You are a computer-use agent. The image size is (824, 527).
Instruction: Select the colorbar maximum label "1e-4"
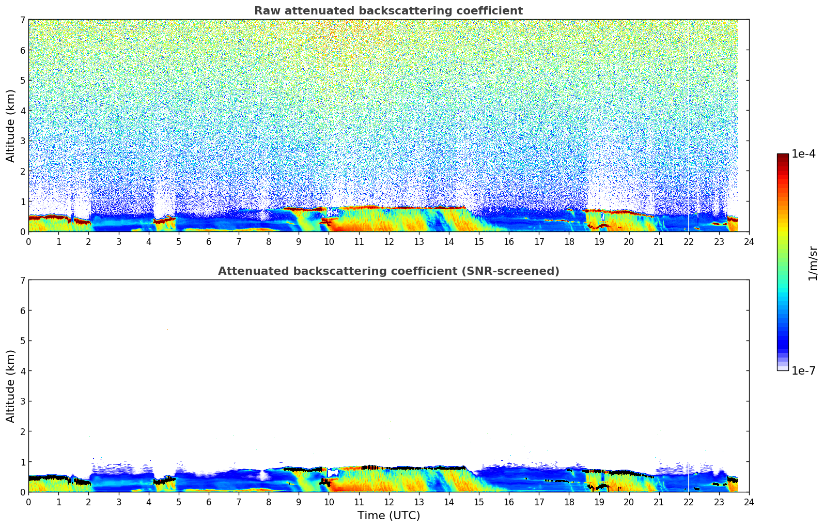803,154
